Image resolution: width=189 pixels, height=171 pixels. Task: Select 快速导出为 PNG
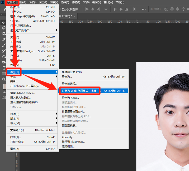(93, 72)
